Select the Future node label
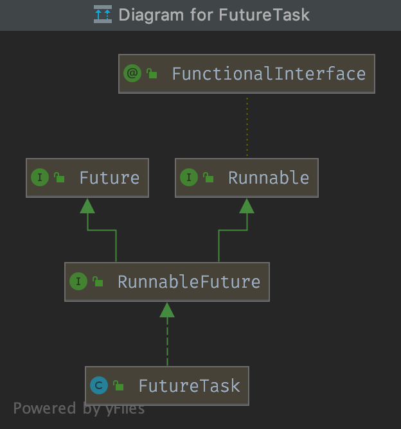Viewport: 401px width, 429px height. tap(109, 178)
